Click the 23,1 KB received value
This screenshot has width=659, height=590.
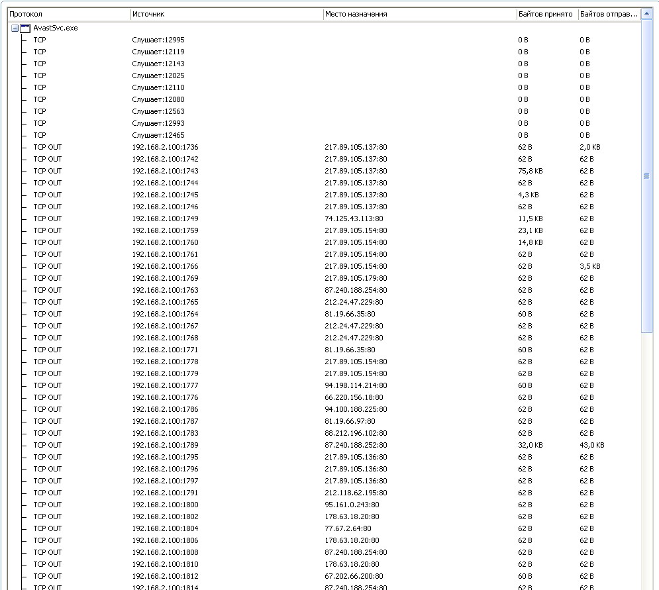(531, 230)
